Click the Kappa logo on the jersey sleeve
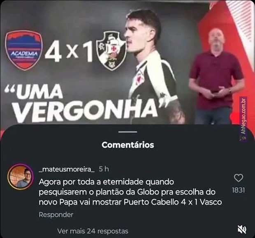This screenshot has height=238, width=255. [x=162, y=95]
